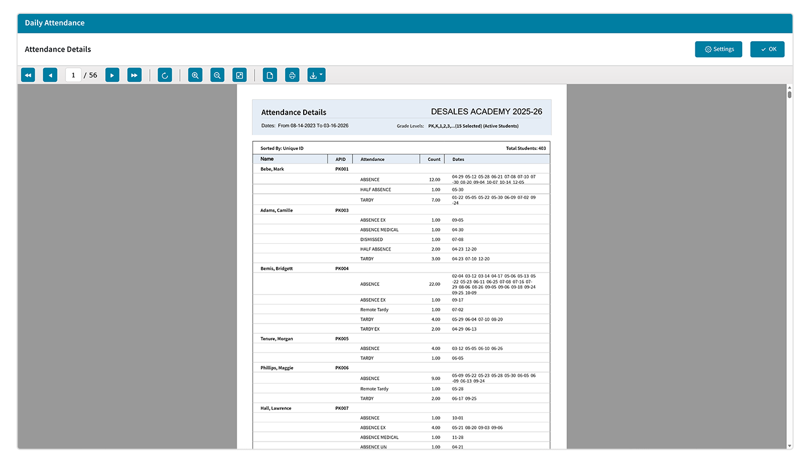Click the APID value PK003
810x463 pixels.
[342, 210]
